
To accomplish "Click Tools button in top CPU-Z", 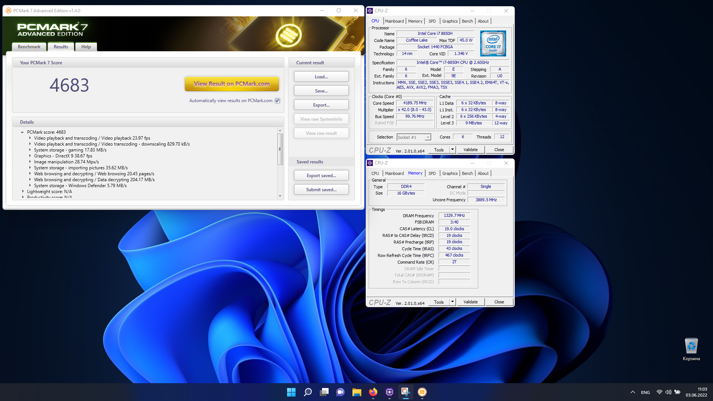I will [x=439, y=150].
